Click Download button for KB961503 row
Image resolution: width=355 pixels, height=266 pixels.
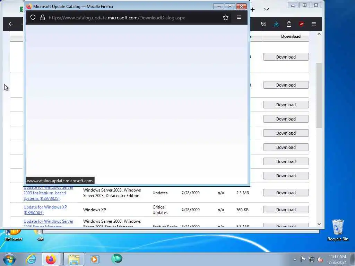click(x=286, y=210)
